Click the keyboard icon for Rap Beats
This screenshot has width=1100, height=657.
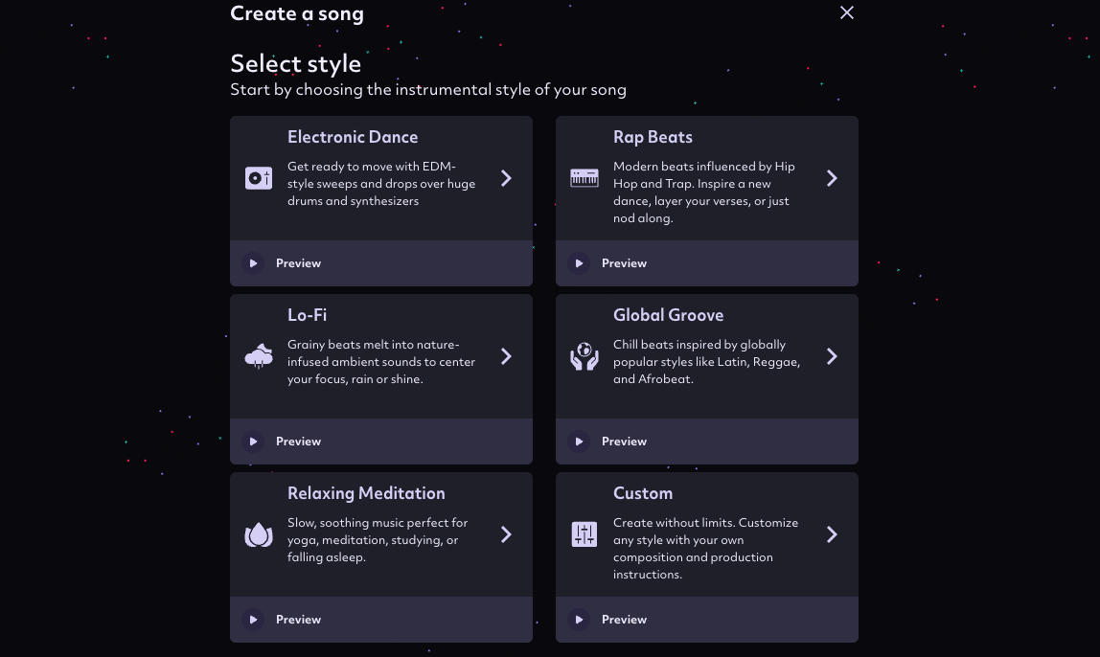pyautogui.click(x=584, y=178)
